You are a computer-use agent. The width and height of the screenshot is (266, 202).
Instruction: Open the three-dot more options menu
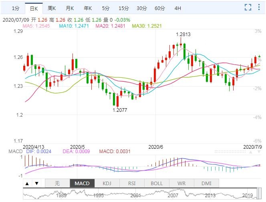tap(259, 8)
